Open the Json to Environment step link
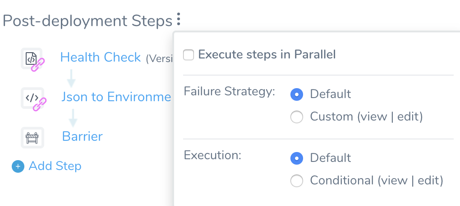 [116, 97]
